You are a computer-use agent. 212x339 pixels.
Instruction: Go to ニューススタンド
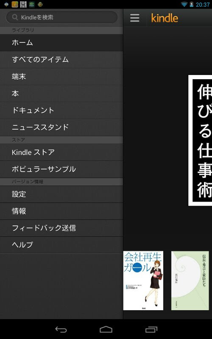(61, 127)
